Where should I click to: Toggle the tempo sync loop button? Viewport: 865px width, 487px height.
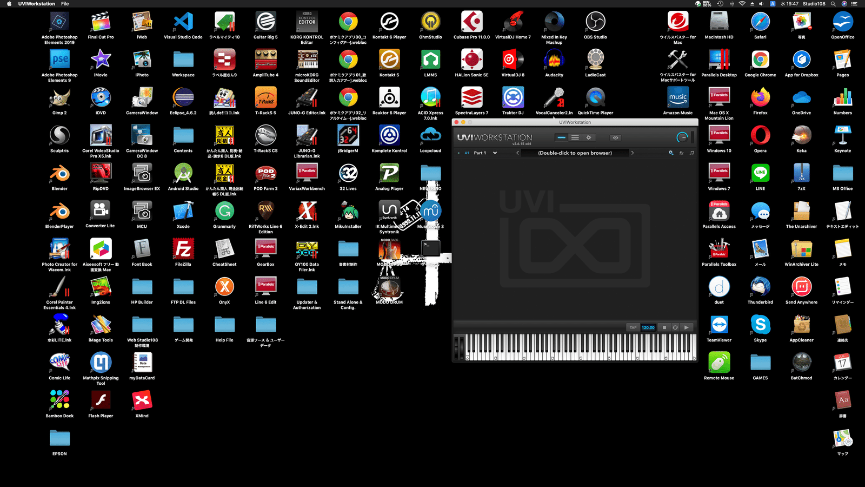point(675,327)
